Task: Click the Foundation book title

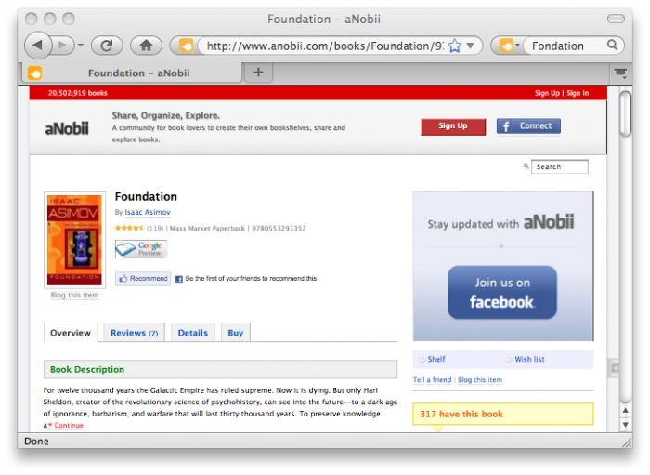Action: (x=146, y=197)
